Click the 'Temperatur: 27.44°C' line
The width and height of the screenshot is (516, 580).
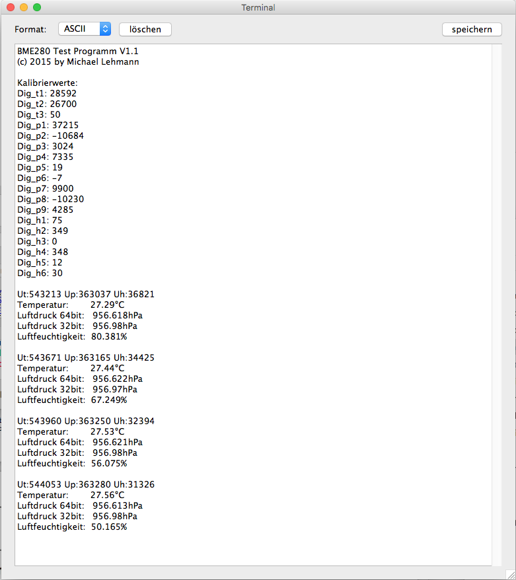click(71, 368)
